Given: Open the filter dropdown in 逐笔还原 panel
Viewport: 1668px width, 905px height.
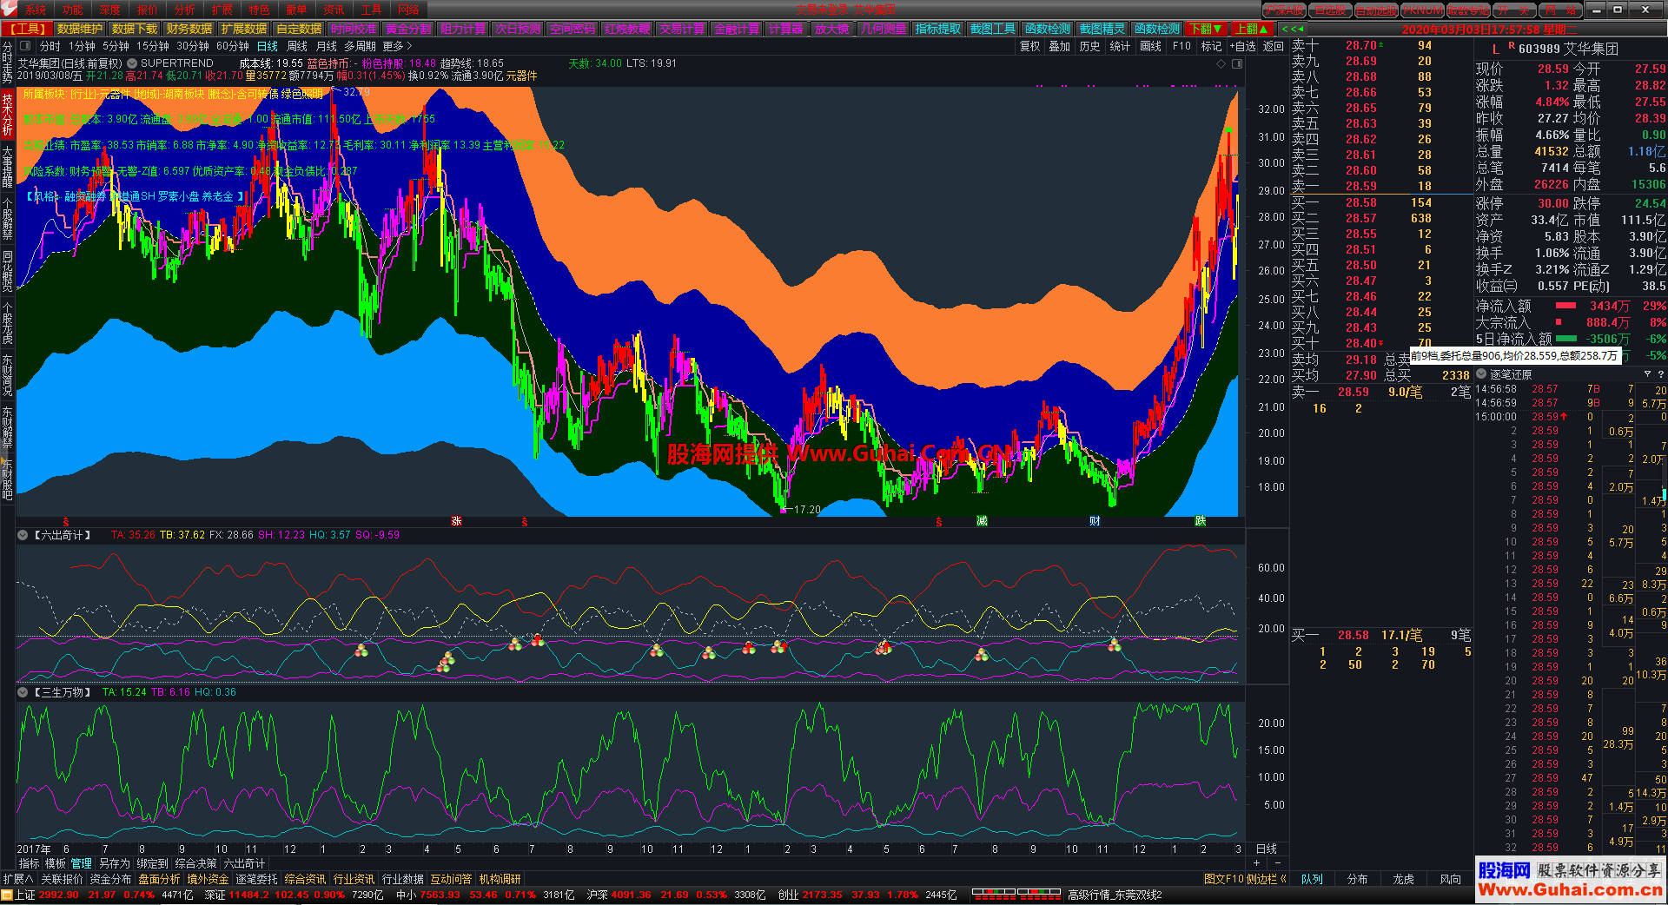Looking at the screenshot, I should pos(1646,374).
